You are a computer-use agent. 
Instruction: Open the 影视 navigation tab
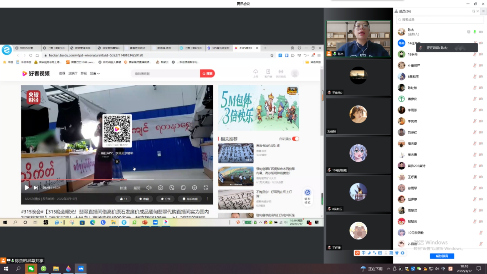tap(84, 74)
